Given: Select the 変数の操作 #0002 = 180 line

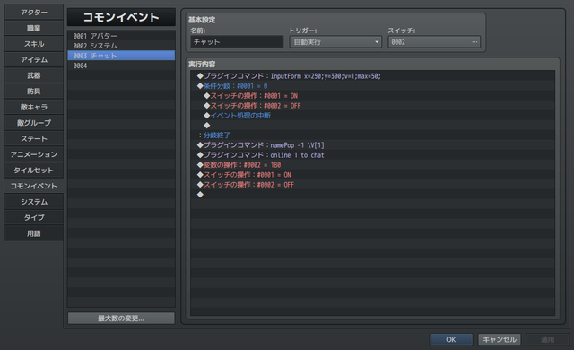Looking at the screenshot, I should pos(373,165).
